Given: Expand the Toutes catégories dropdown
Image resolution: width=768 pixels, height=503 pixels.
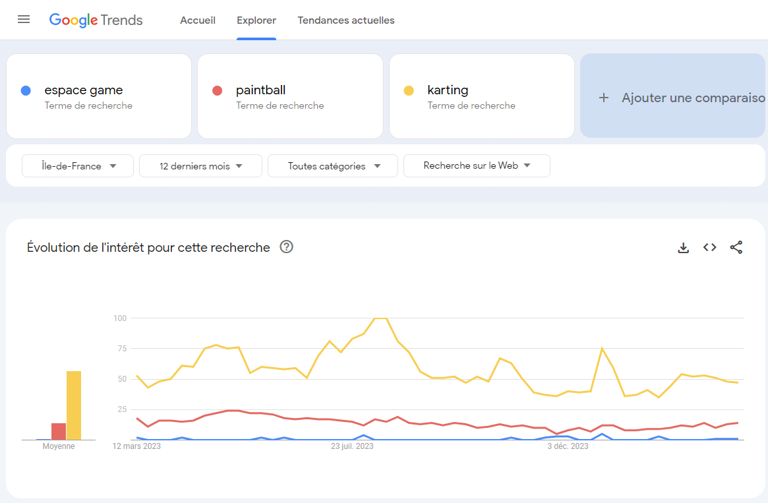Looking at the screenshot, I should coord(333,166).
